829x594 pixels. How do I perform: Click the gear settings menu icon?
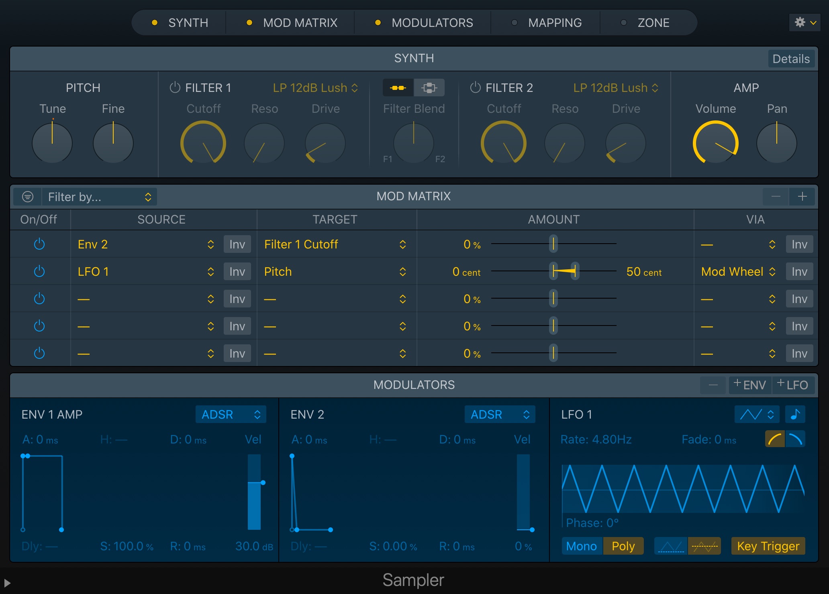coord(805,22)
